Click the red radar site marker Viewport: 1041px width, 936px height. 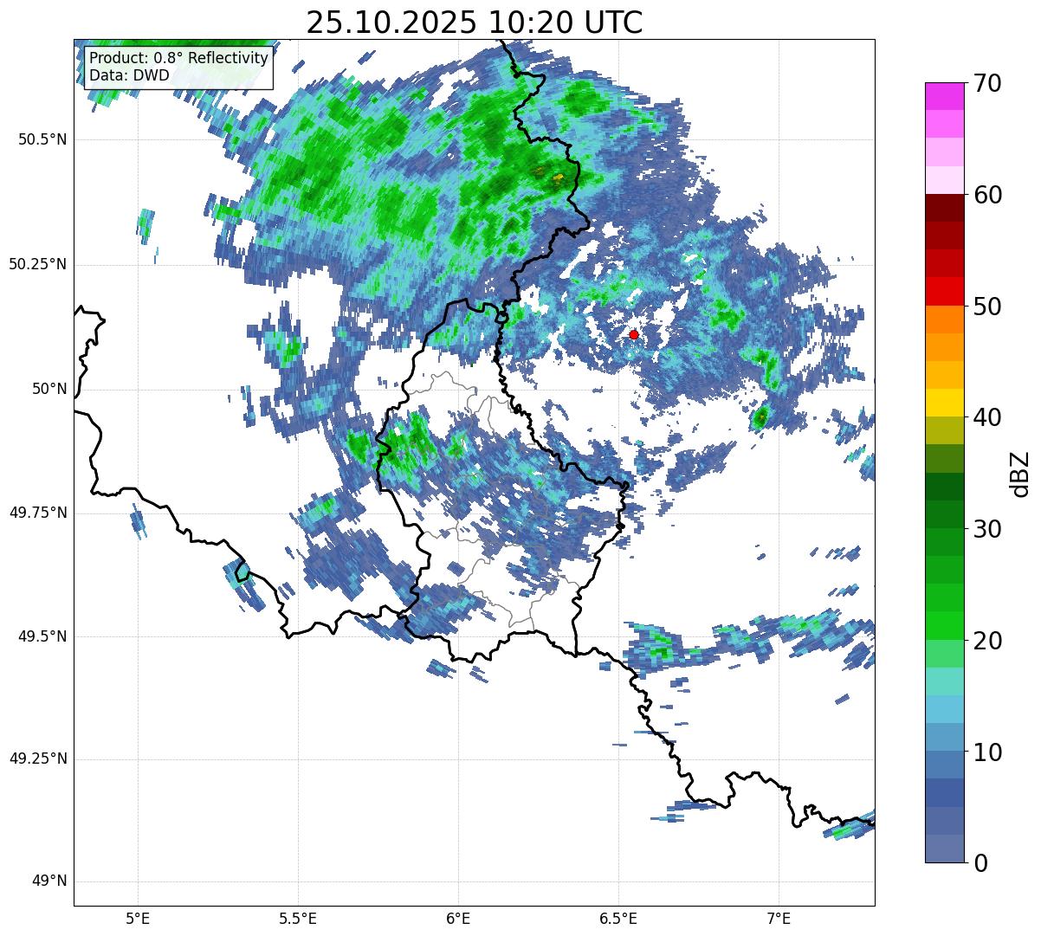634,334
